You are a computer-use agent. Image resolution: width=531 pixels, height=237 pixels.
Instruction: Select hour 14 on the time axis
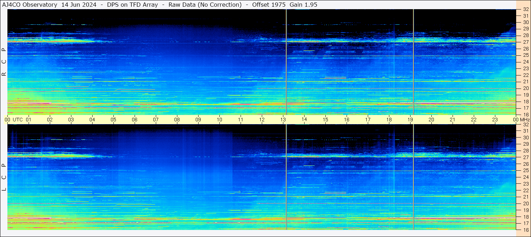click(304, 120)
